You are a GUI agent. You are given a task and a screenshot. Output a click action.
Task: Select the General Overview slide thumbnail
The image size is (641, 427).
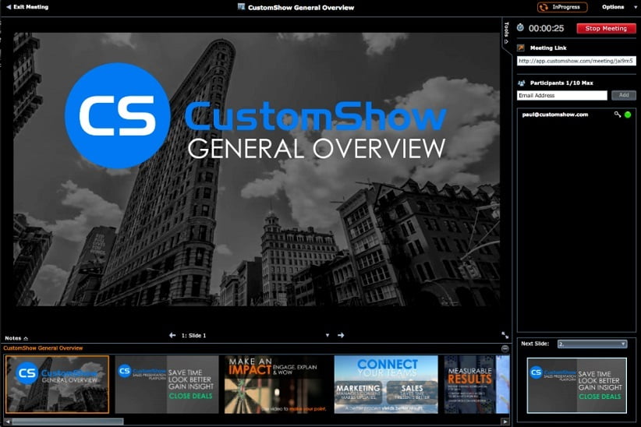tap(57, 384)
